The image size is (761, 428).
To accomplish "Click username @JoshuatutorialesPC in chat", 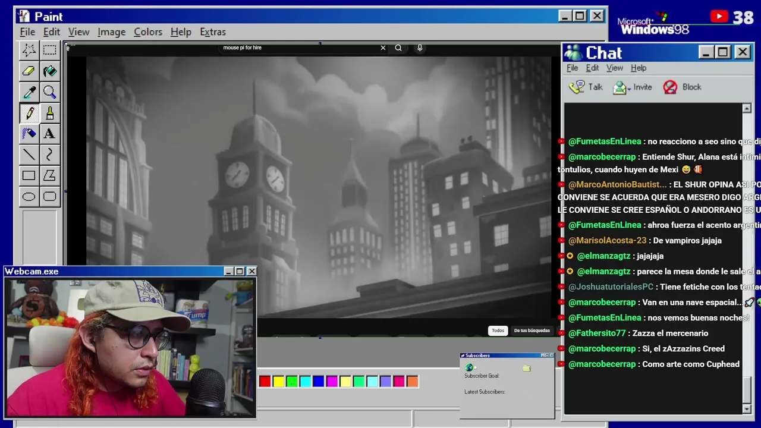I will [611, 287].
